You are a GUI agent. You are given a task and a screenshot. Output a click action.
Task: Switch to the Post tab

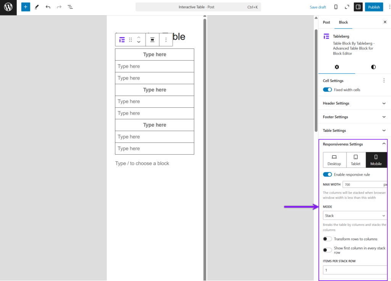tap(326, 22)
